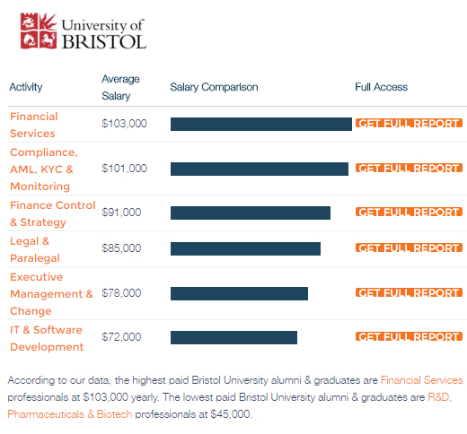Click the $91,000 salary comparison bar
467x434 pixels.
[x=251, y=213]
